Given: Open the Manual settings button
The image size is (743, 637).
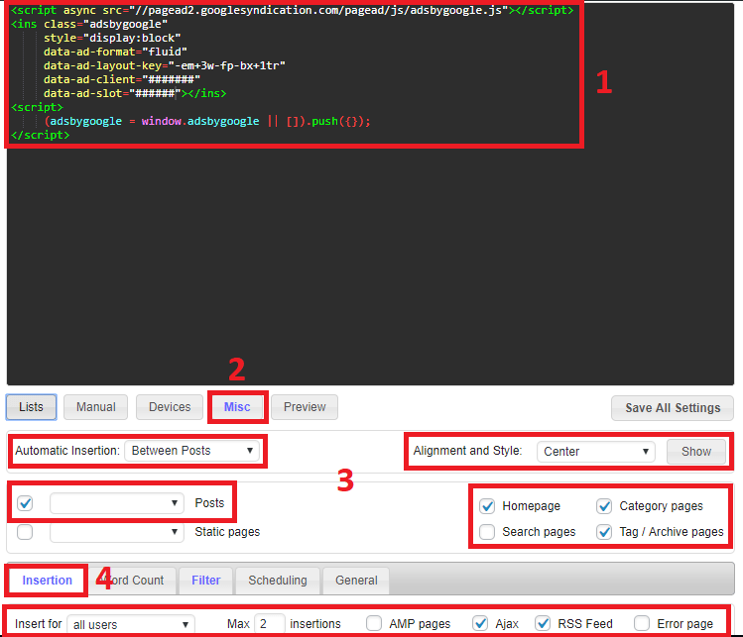Looking at the screenshot, I should click(95, 407).
